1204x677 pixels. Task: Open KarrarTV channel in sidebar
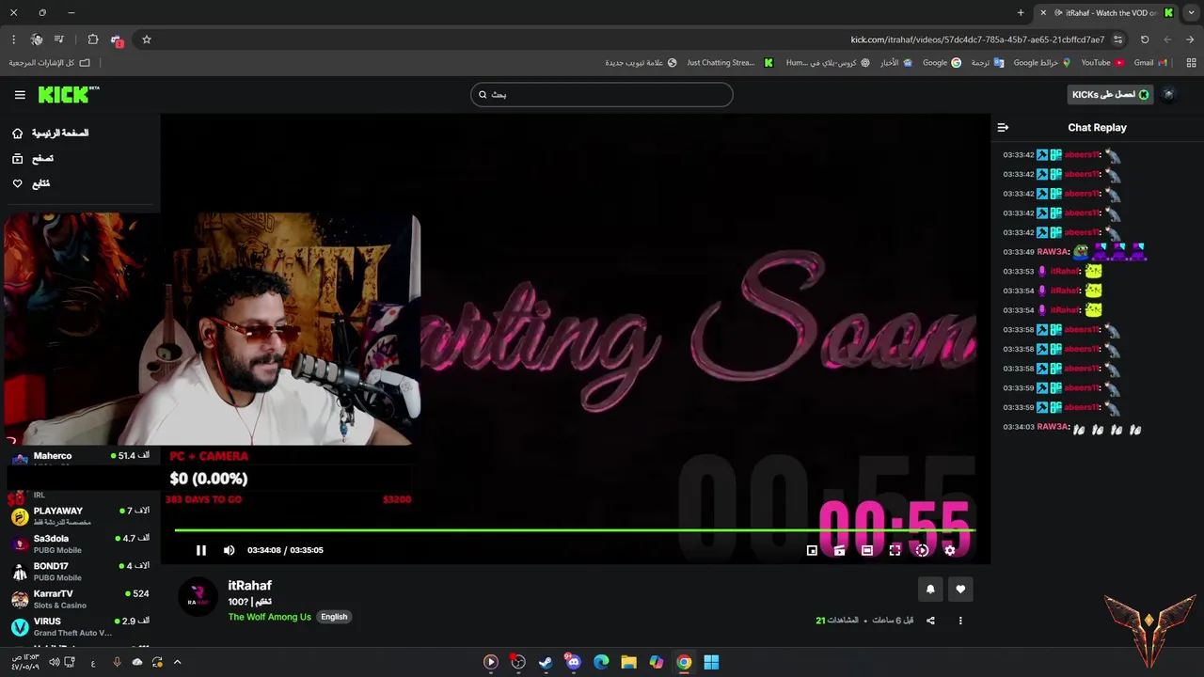(x=80, y=599)
